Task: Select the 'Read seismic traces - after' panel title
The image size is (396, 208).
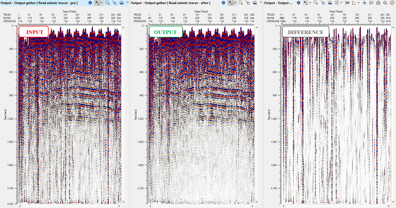Action: 170,3
